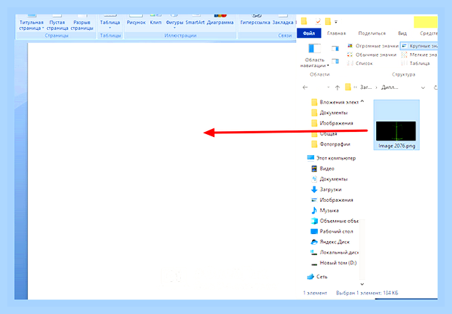This screenshot has height=314, width=452.
Task: Open the Фотографии folder in tree
Action: coord(331,144)
